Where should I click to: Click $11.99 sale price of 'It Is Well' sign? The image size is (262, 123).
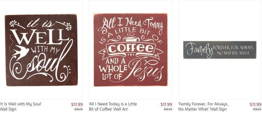click(x=77, y=104)
